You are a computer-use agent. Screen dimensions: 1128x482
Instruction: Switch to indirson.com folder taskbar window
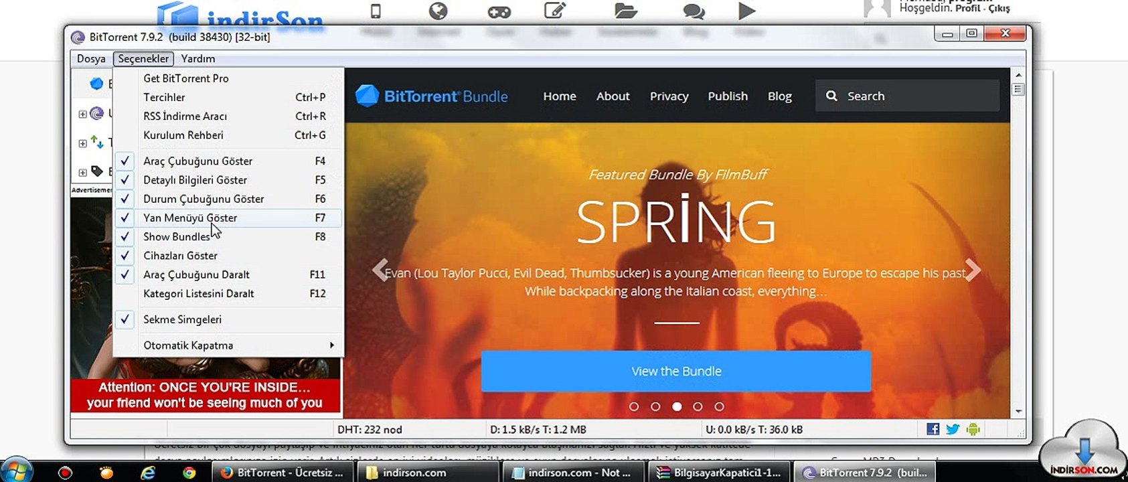coord(428,472)
